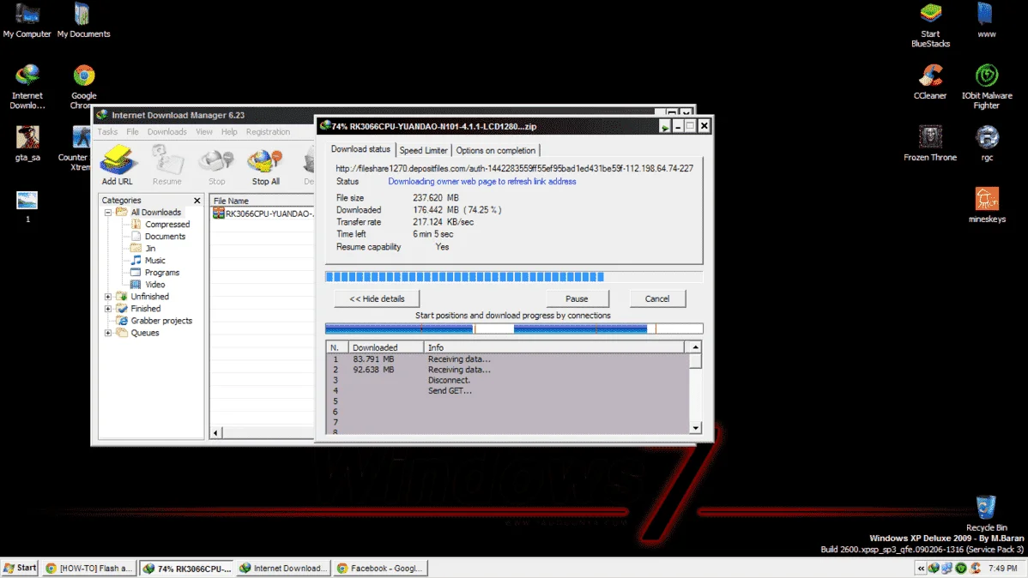The height and width of the screenshot is (578, 1028).
Task: Click connections list scroll up arrow
Action: point(696,347)
